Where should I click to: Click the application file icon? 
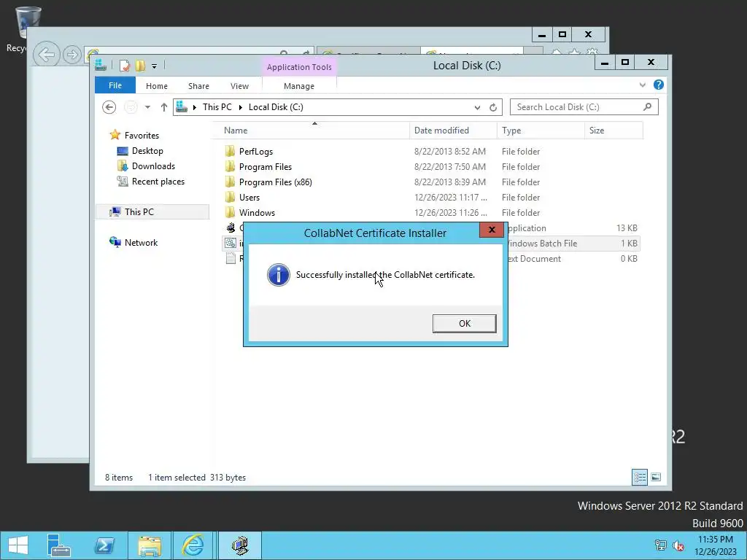tap(231, 227)
